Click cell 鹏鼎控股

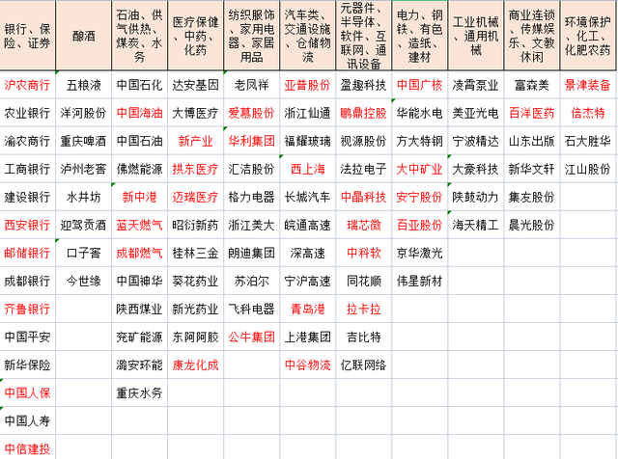(363, 113)
